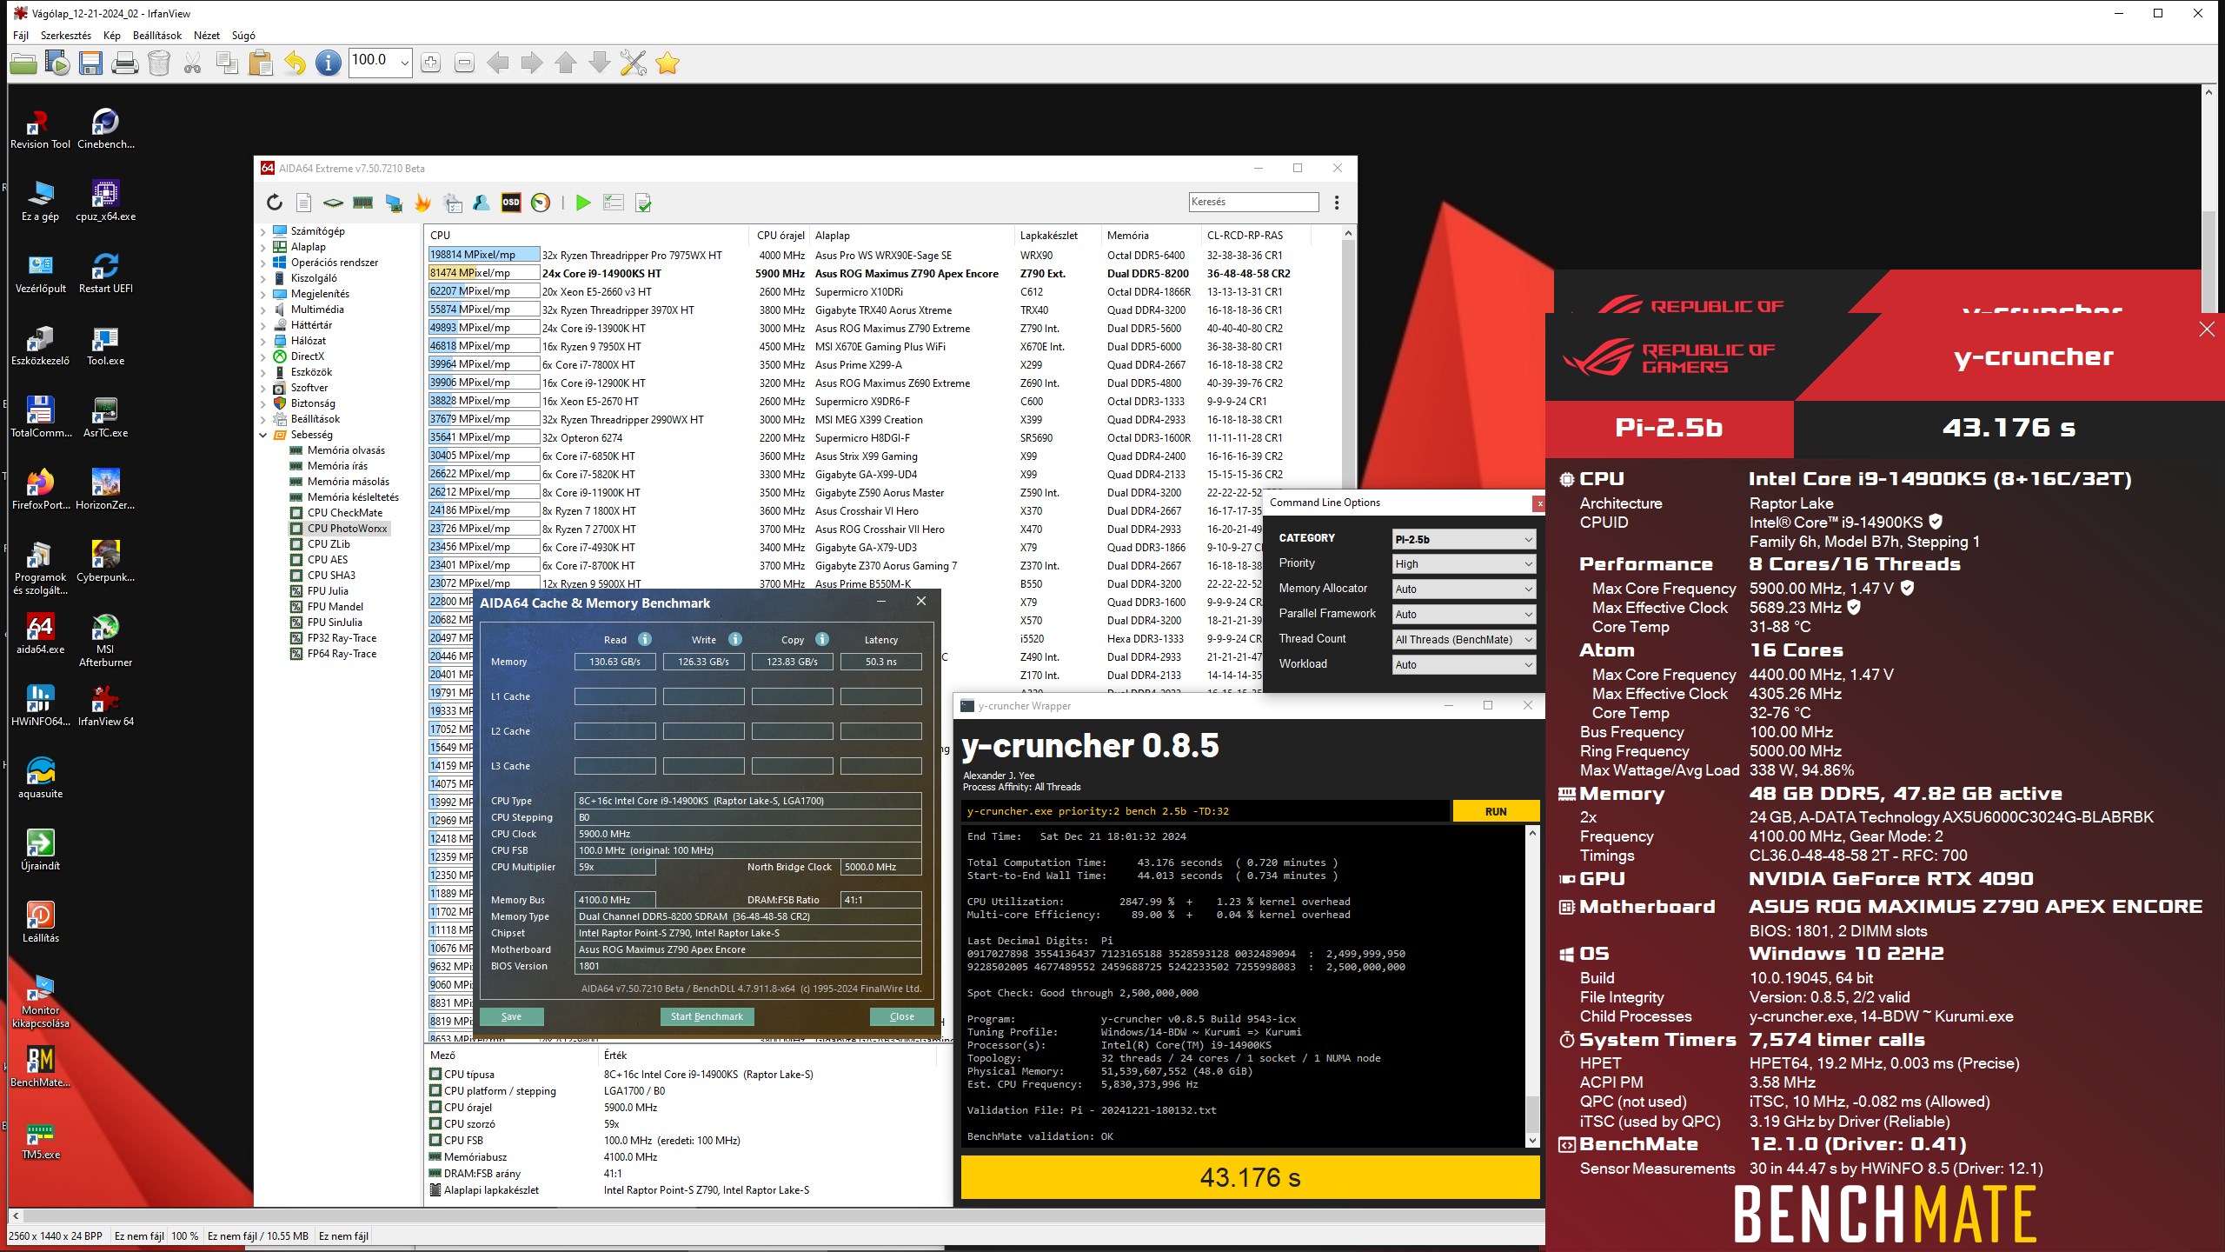Click the Keresés search field in AIDA64
The height and width of the screenshot is (1252, 2225).
[x=1253, y=202]
